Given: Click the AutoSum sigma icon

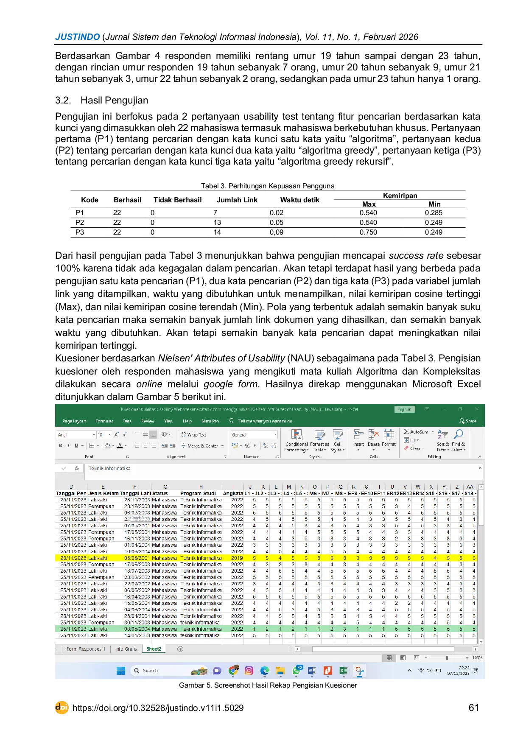Looking at the screenshot, I should point(406,432).
